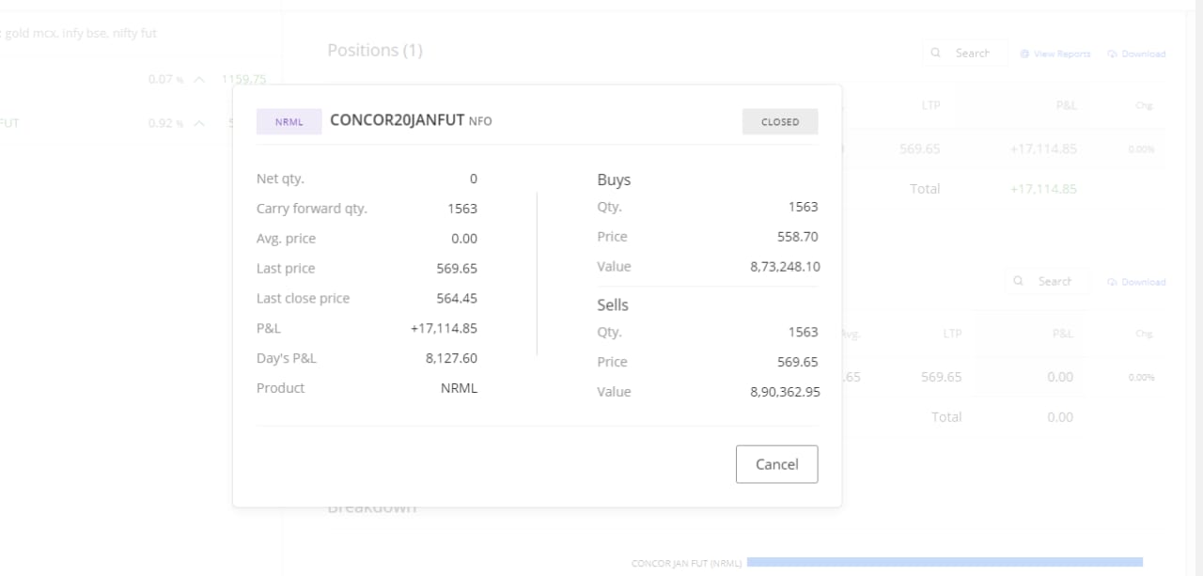Click the Cancel button in the dialog
This screenshot has width=1203, height=576.
point(776,464)
